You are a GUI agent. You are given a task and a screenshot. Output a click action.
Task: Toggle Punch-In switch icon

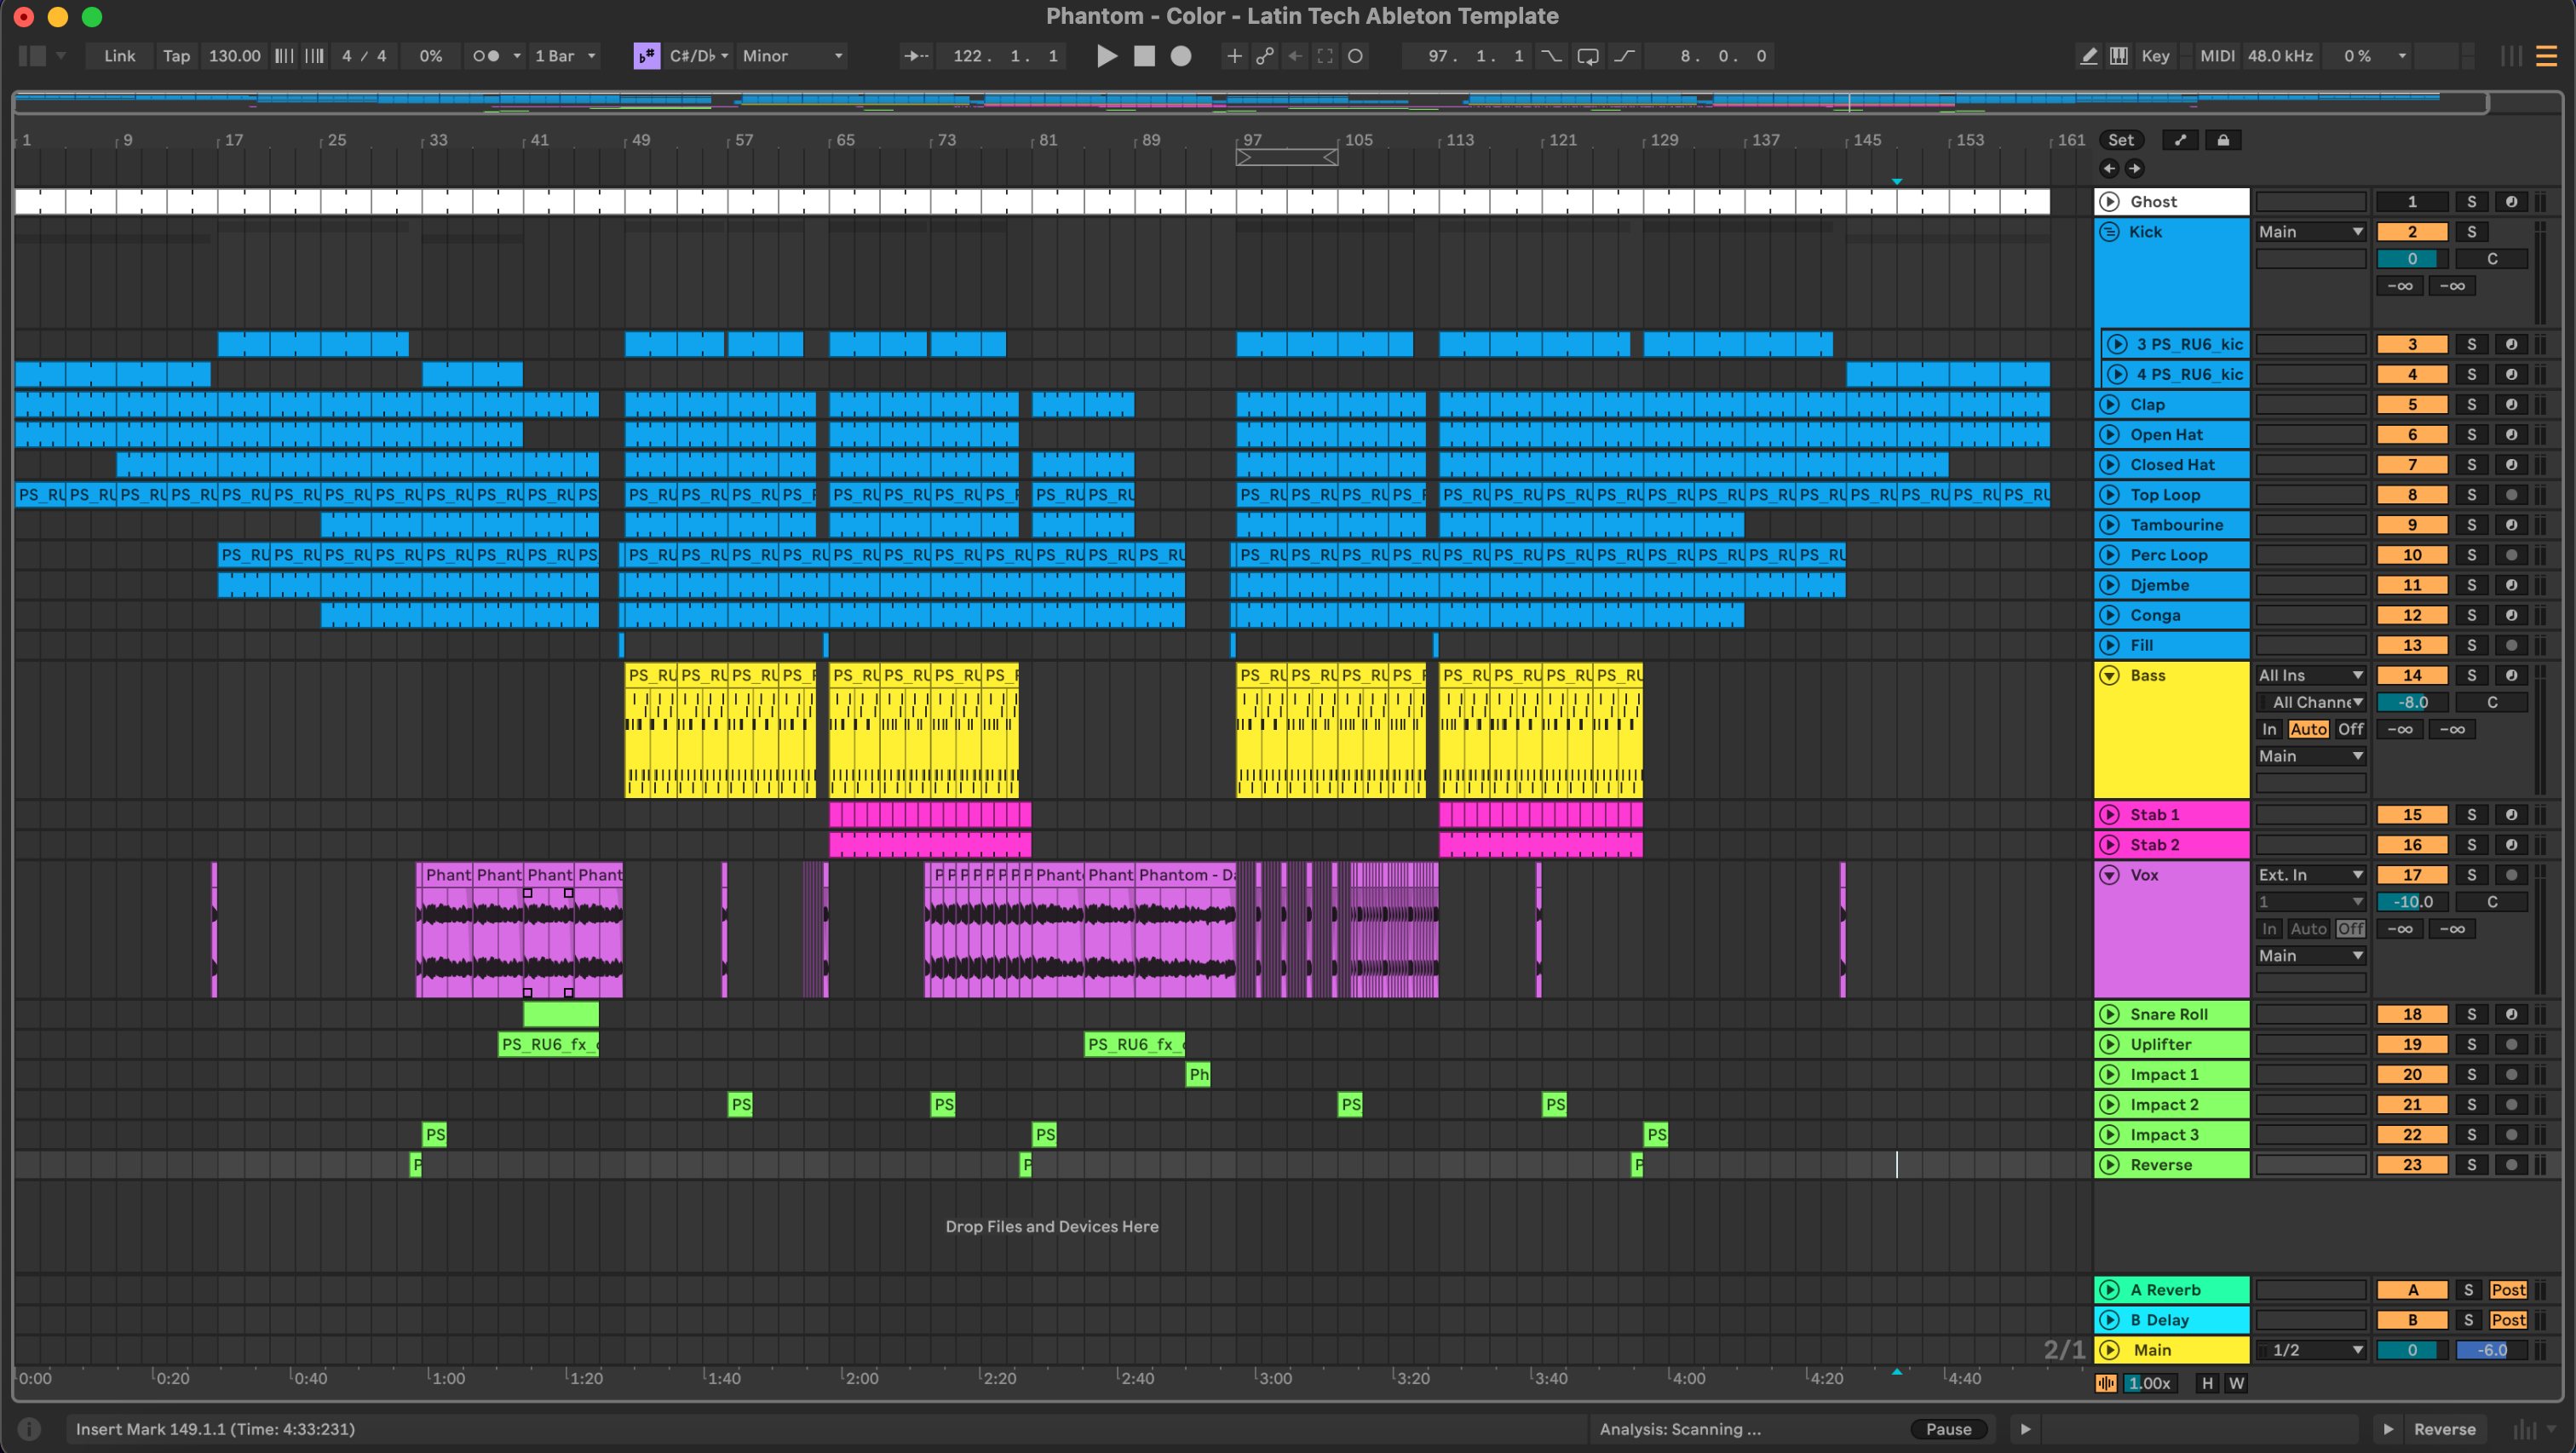tap(1551, 56)
